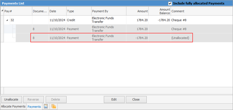233x110 pixels.
Task: Sort by Document column header
Action: coord(40,11)
